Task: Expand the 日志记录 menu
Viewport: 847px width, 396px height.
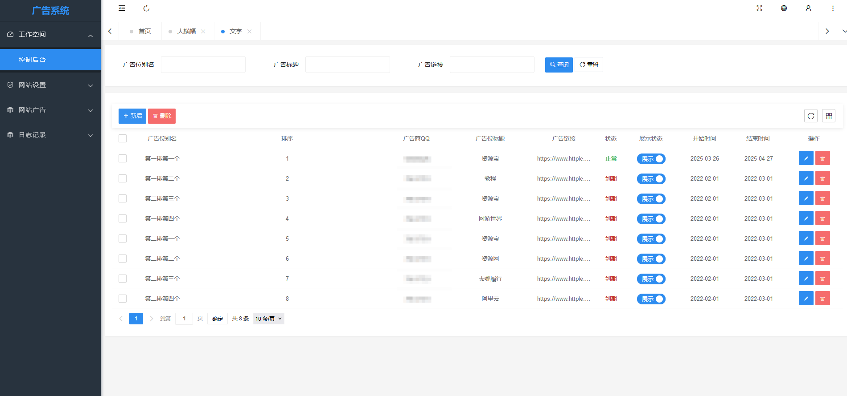Action: [50, 135]
